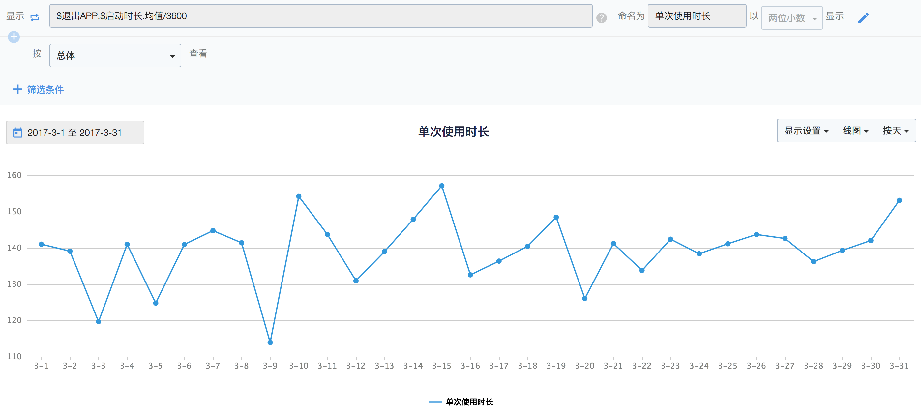This screenshot has height=416, width=921.
Task: Click the 2017-3-1 至 2017-3-31 date button
Action: pos(75,133)
